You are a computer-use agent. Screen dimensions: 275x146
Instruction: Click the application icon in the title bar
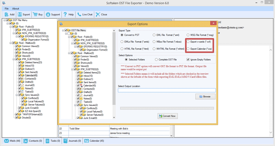tap(4, 3)
